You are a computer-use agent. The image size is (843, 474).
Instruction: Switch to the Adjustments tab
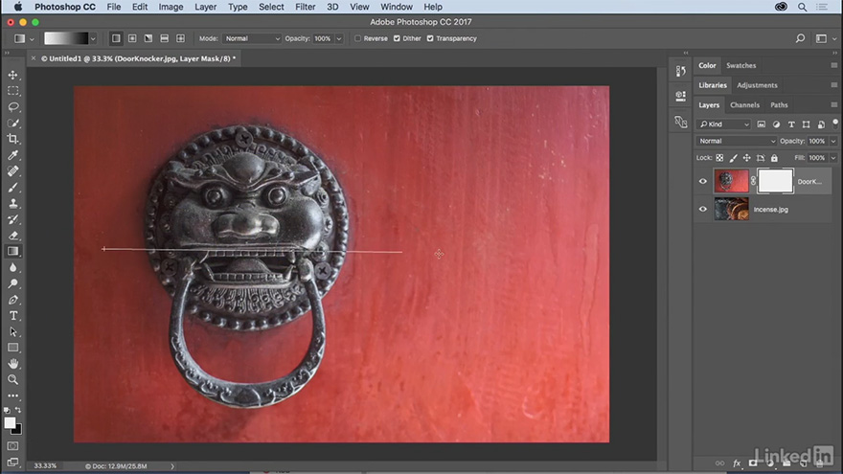point(757,85)
